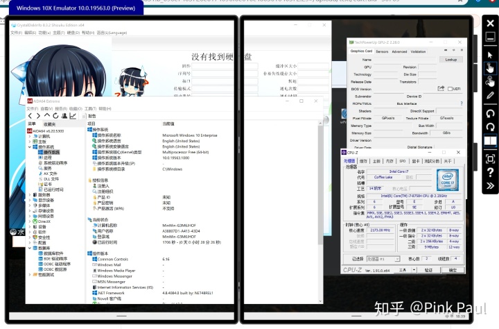
Task: Click the AIDA64 forward navigation arrow
Action: pos(38,116)
